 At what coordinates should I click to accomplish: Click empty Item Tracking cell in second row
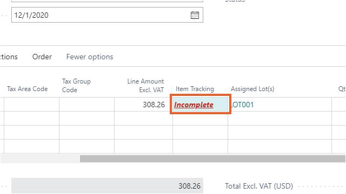click(x=200, y=119)
